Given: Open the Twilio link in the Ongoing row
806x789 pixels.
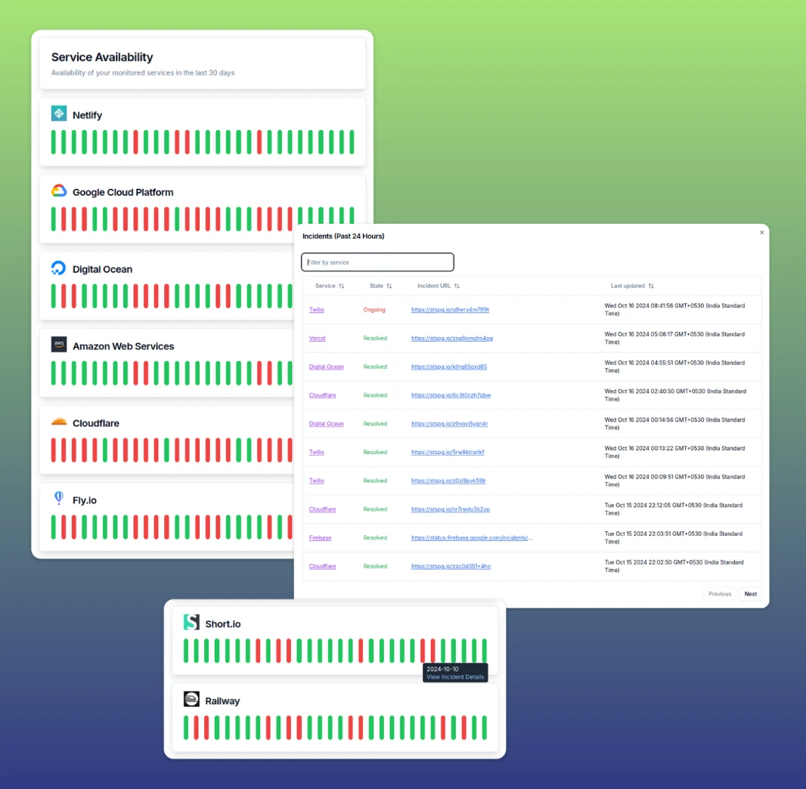Looking at the screenshot, I should pyautogui.click(x=317, y=310).
